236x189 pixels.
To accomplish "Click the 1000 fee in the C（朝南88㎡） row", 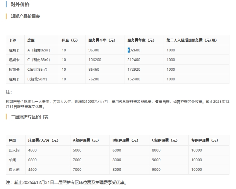I will [x=171, y=60].
